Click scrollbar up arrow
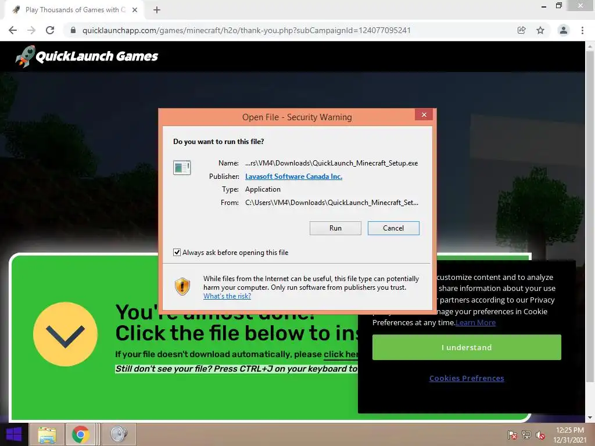 point(590,46)
